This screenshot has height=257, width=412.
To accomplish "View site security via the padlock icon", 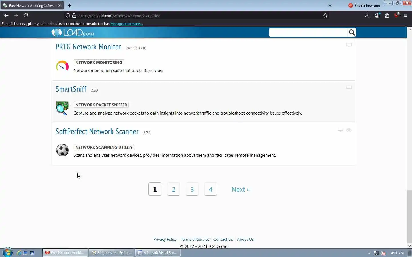I will (74, 16).
